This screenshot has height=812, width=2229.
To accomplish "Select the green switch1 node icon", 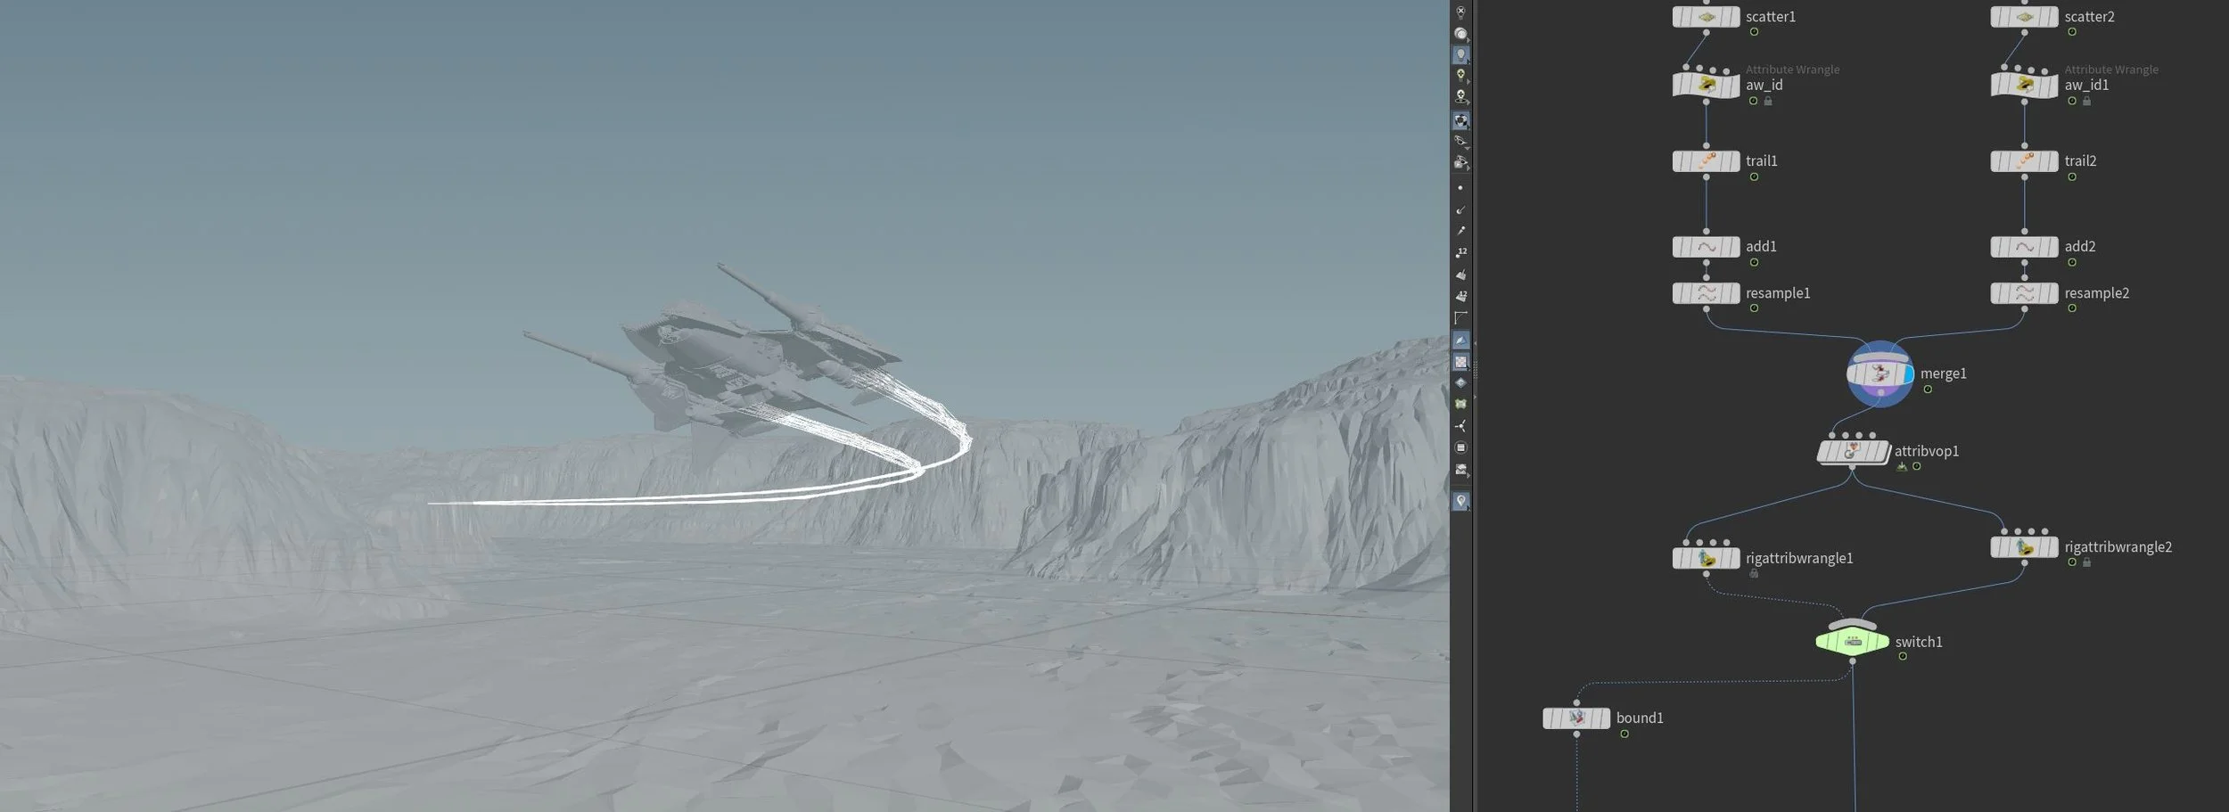I will (1853, 642).
